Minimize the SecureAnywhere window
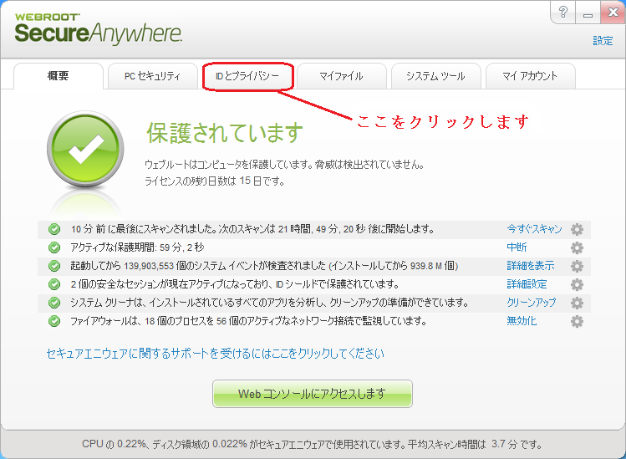This screenshot has height=459, width=626. pyautogui.click(x=588, y=13)
